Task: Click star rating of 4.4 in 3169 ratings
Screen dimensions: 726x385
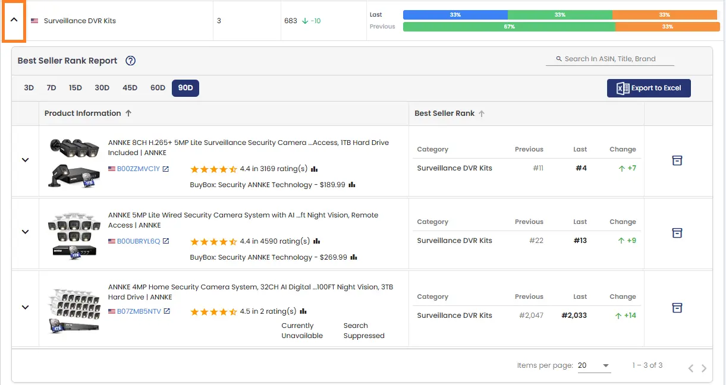Action: [213, 169]
